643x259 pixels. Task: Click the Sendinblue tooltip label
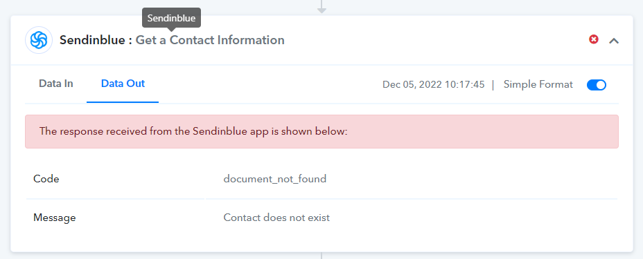[x=171, y=18]
